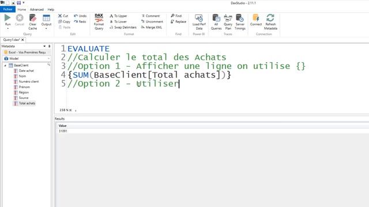Screen dimensions: 369x207
Task: Select the Date achat column
Action: click(x=26, y=71)
